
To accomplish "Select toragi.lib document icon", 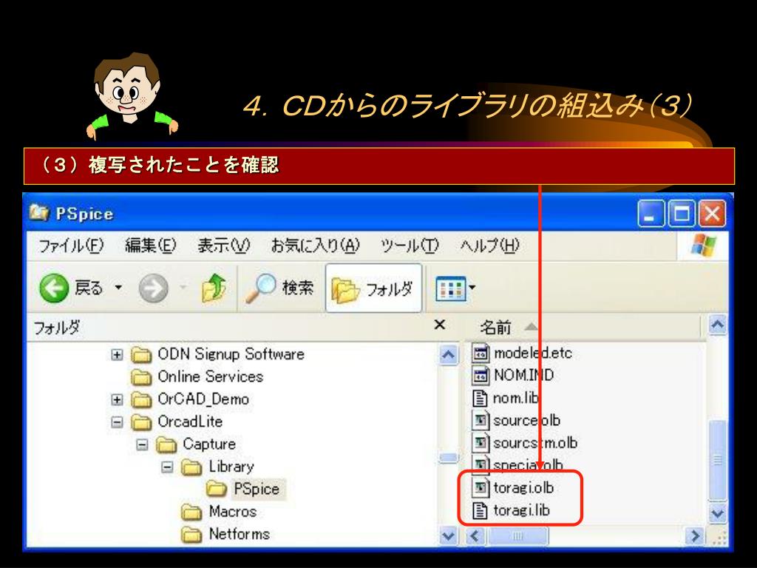I will tap(479, 510).
